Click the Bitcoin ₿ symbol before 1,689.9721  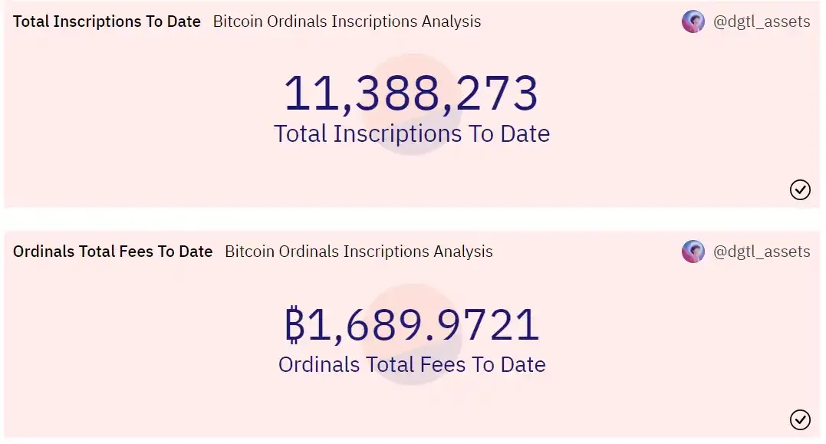coord(295,324)
